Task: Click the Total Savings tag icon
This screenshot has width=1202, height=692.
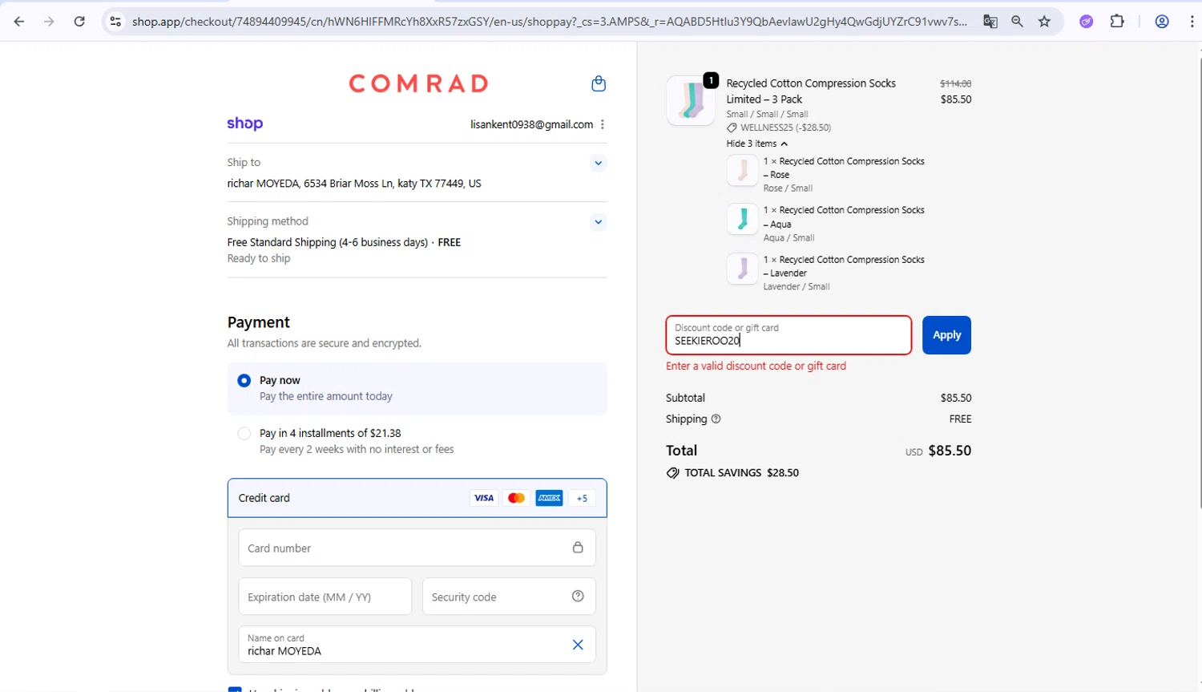Action: (672, 473)
